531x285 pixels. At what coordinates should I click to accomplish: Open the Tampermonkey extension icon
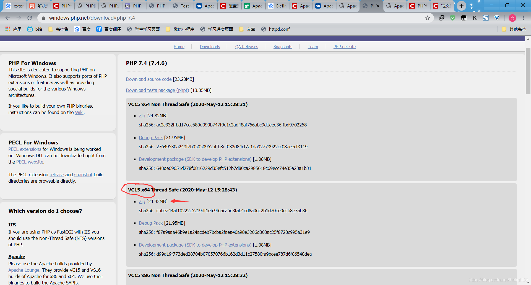[464, 18]
